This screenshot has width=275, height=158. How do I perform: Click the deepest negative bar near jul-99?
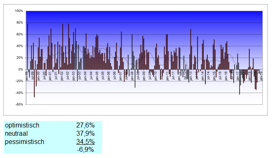tap(34, 83)
